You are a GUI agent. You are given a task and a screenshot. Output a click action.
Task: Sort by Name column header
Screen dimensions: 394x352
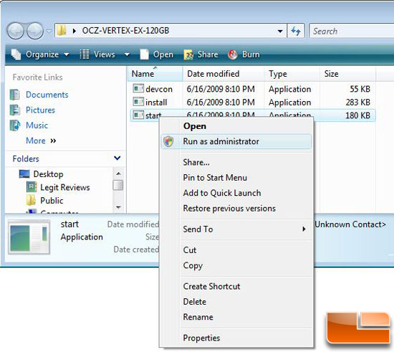pyautogui.click(x=155, y=74)
